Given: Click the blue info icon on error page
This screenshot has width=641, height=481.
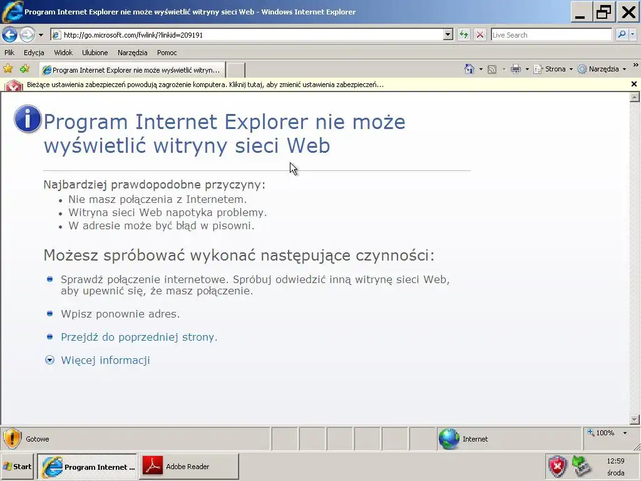Looking at the screenshot, I should [28, 118].
